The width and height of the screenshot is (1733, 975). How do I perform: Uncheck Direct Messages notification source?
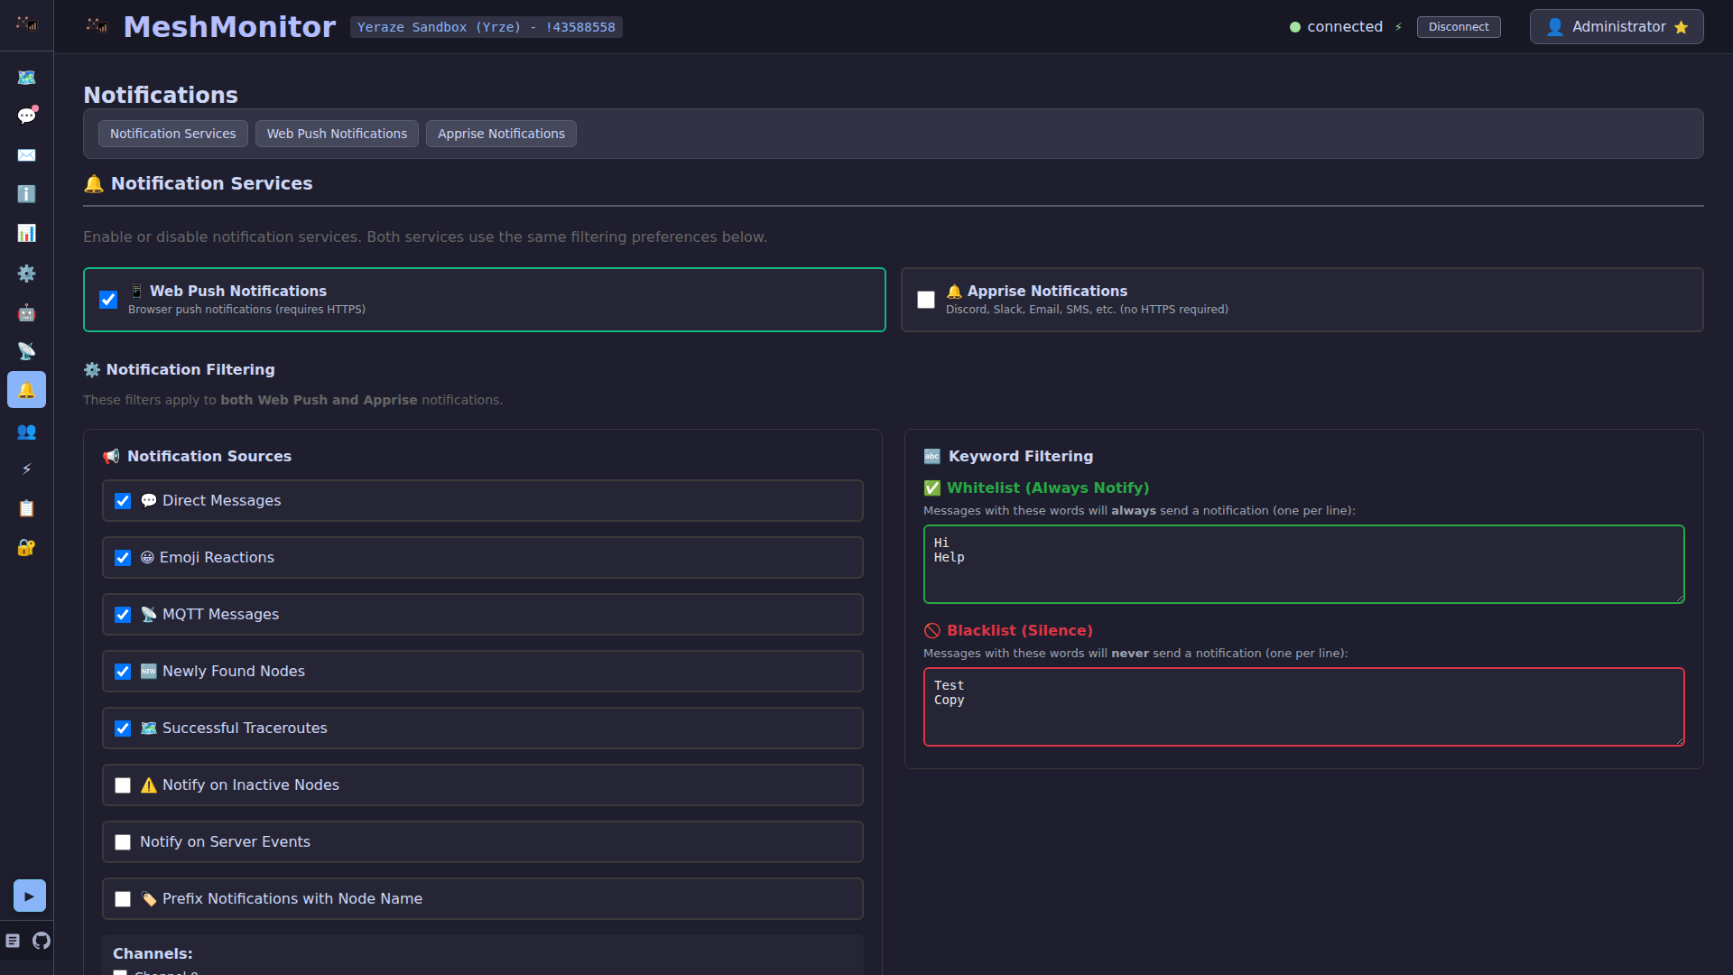(123, 501)
